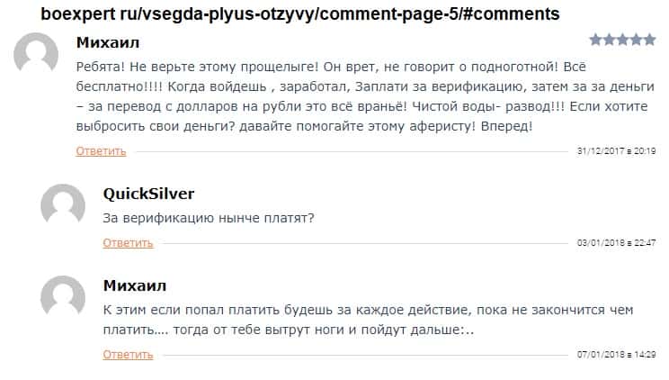Image resolution: width=669 pixels, height=380 pixels.
Task: Open the QuickSilver author name
Action: pos(148,194)
